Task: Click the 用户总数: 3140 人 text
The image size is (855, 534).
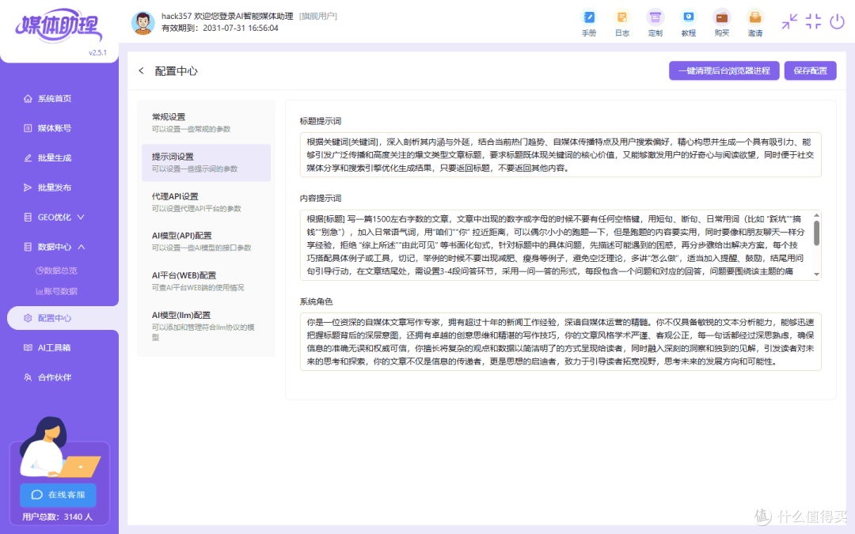Action: (57, 517)
